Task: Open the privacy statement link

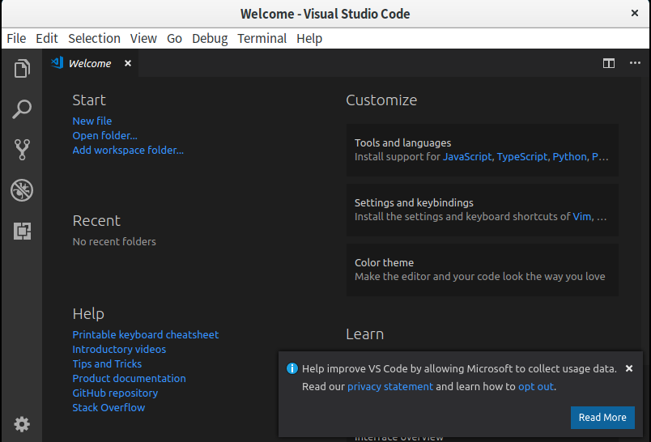Action: pos(390,386)
